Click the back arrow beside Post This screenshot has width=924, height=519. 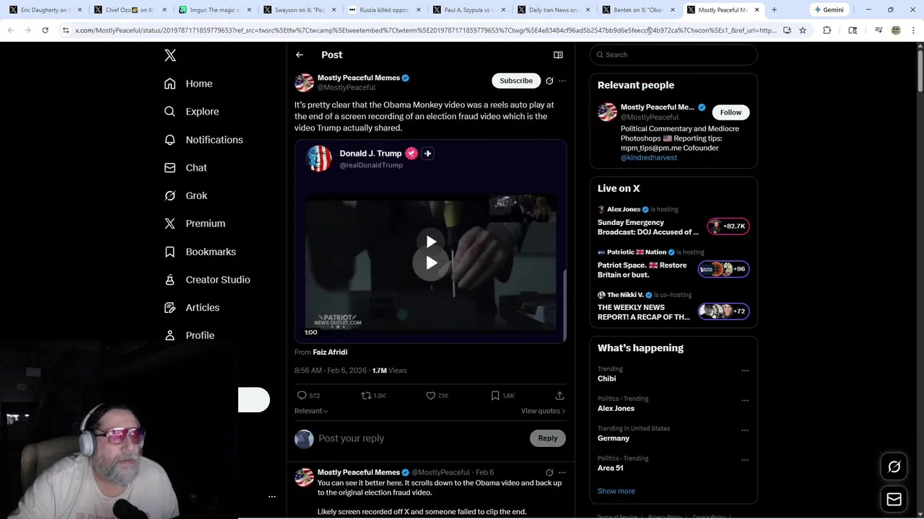click(x=300, y=55)
